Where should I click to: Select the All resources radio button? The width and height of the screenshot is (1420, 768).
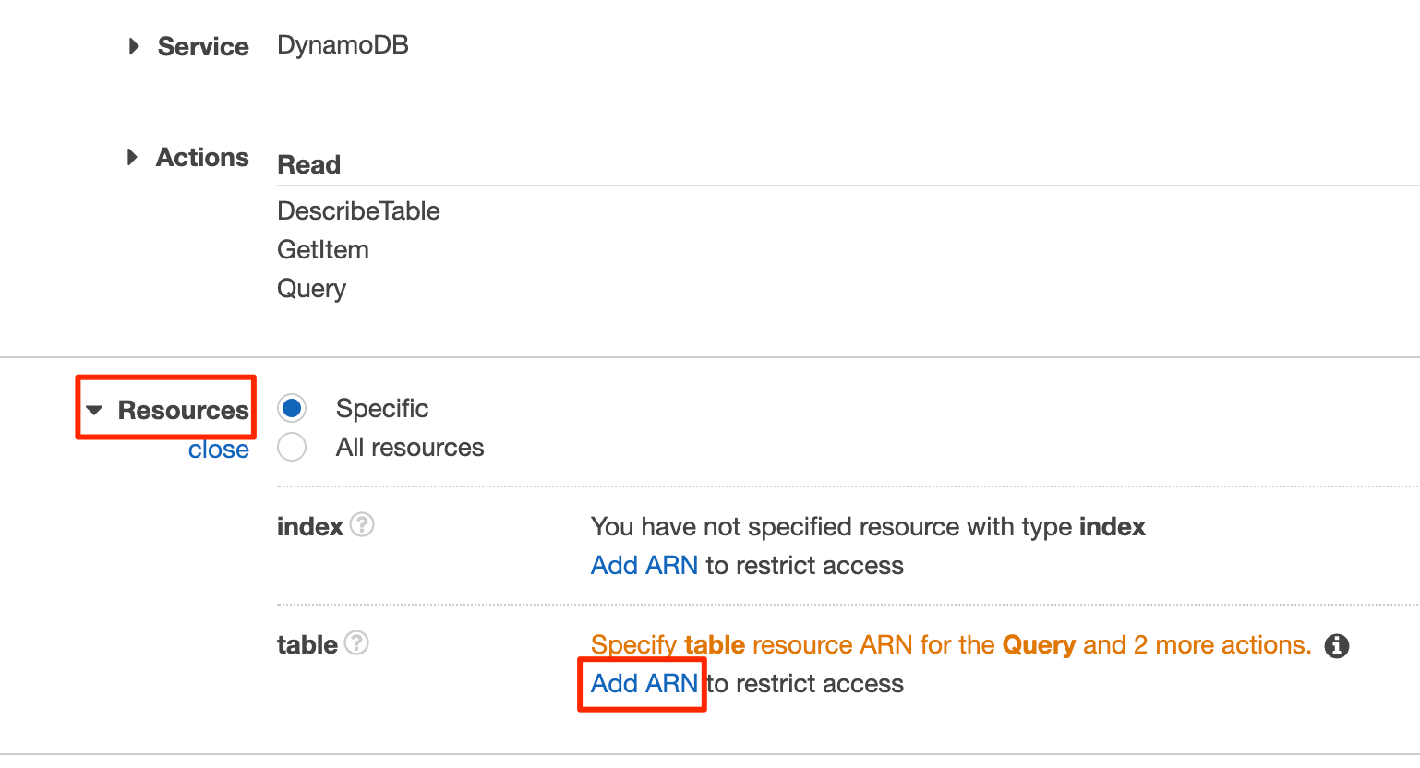[292, 447]
